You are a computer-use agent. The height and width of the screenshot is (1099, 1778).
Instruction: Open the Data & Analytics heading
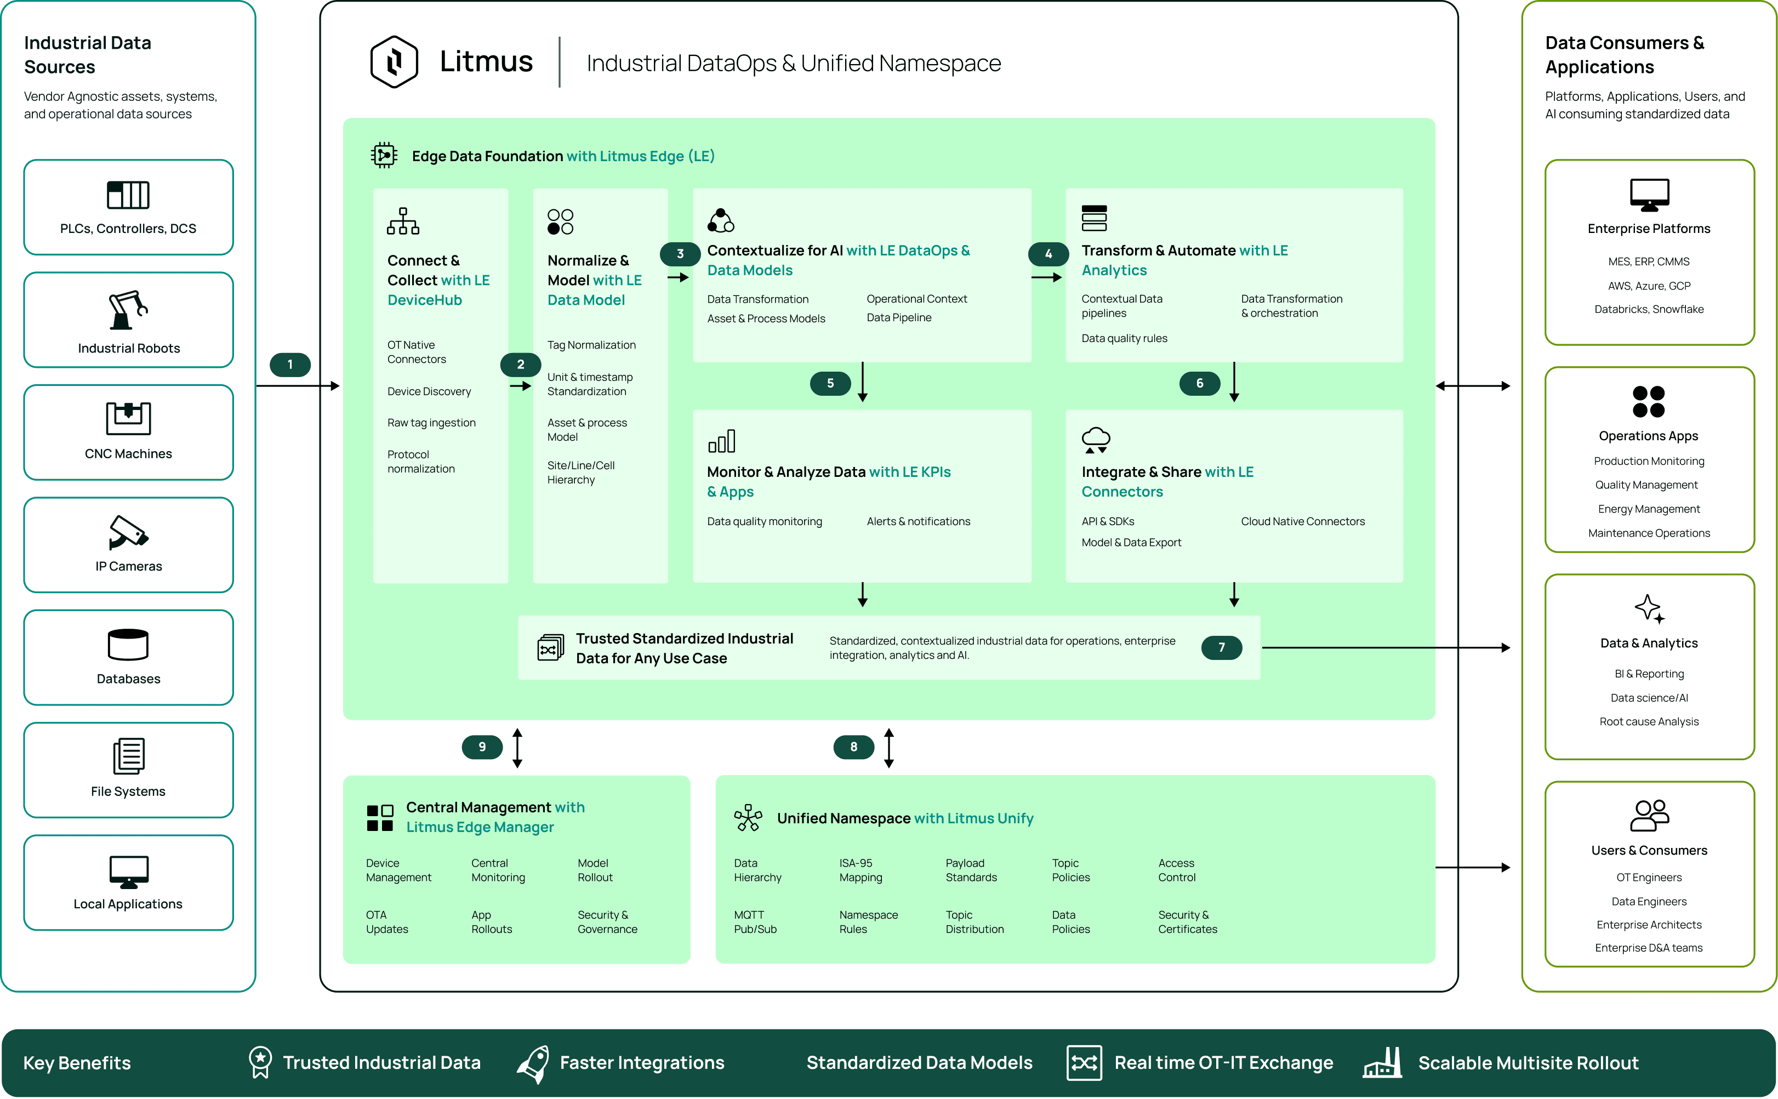click(1649, 644)
